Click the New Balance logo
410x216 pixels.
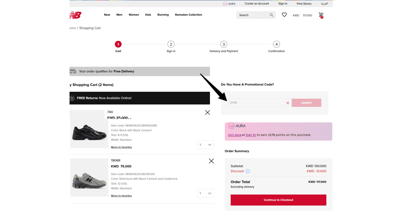click(75, 15)
